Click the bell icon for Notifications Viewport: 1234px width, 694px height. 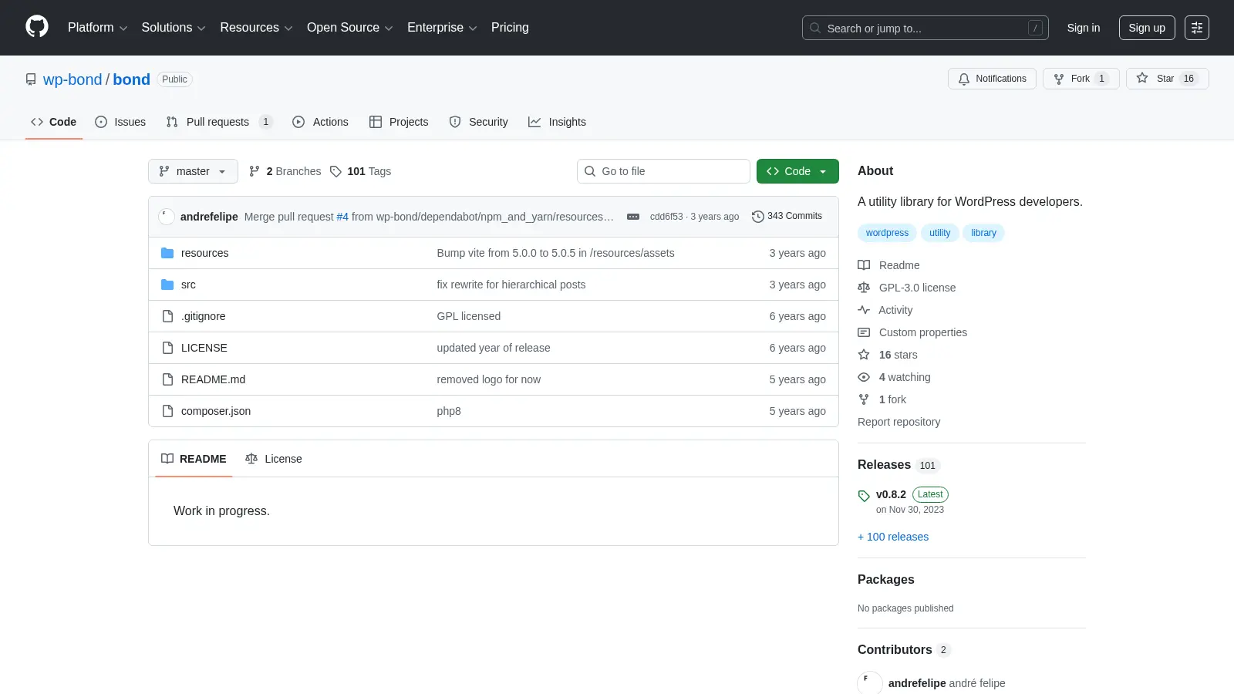tap(964, 79)
